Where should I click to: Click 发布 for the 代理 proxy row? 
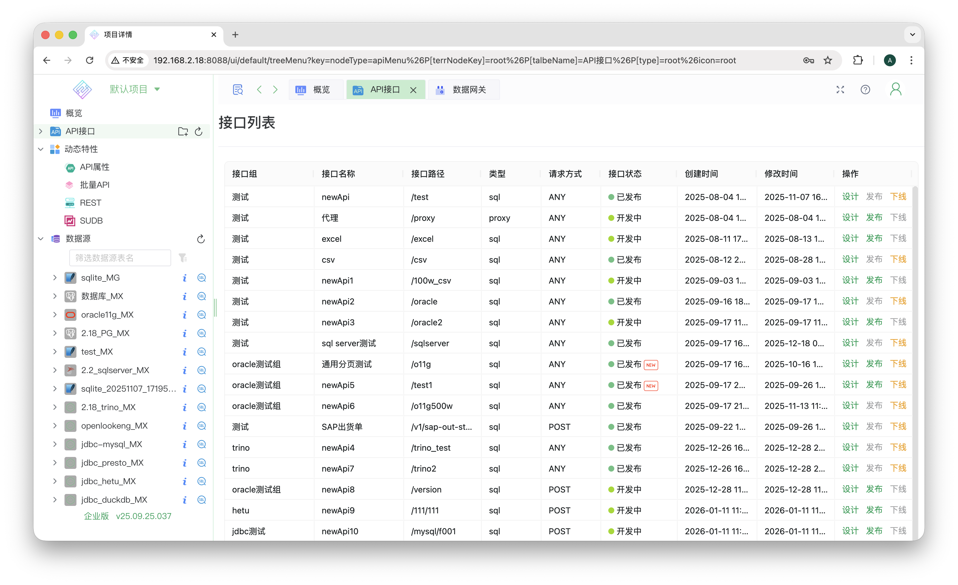(x=874, y=218)
